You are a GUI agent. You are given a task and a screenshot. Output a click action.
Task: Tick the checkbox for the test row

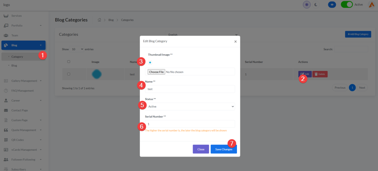pyautogui.click(x=69, y=74)
